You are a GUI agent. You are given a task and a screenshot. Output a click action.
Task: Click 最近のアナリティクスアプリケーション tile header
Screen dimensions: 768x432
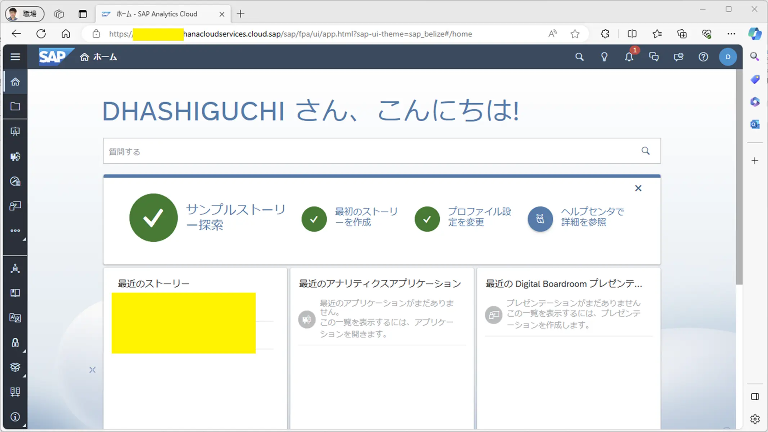pyautogui.click(x=380, y=284)
